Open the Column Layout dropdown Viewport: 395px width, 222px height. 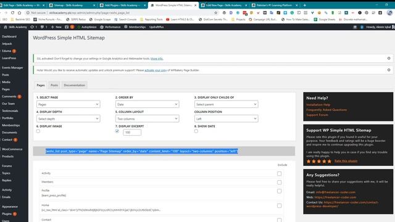tap(147, 118)
